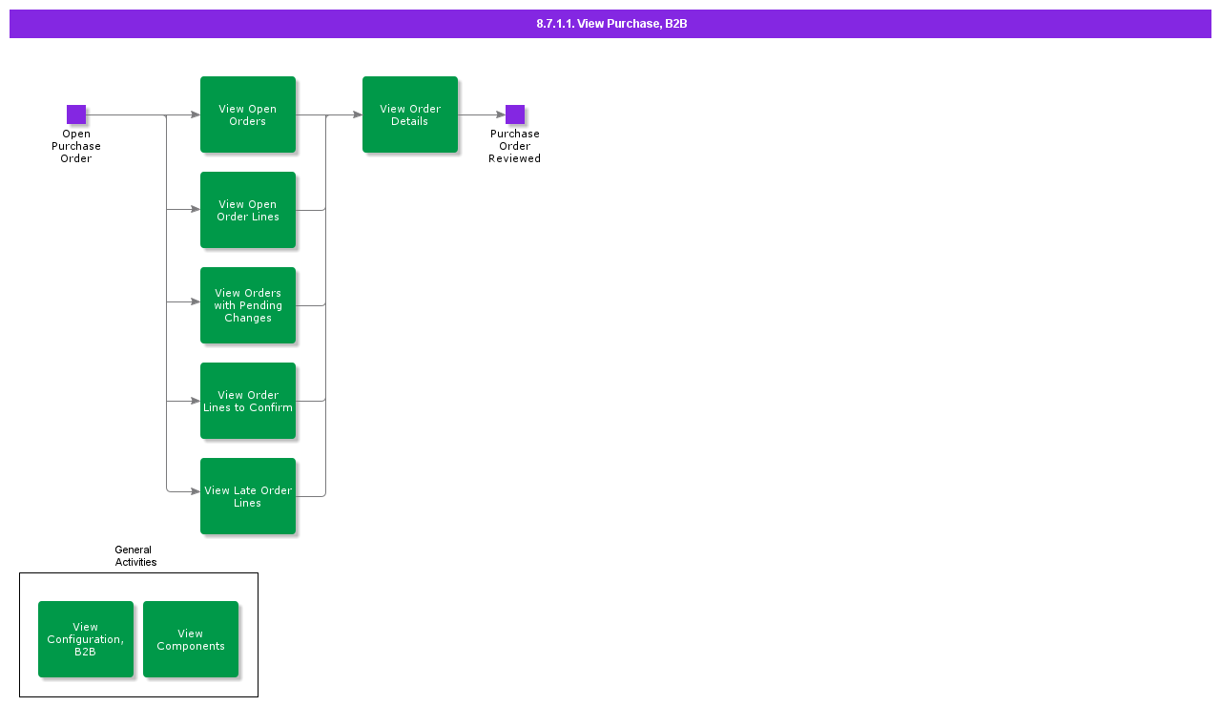
Task: Open the View Late Order Lines activity
Action: 248,496
